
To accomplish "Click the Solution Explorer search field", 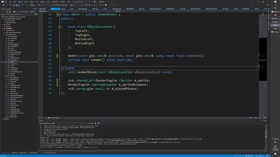I will pos(18,14).
